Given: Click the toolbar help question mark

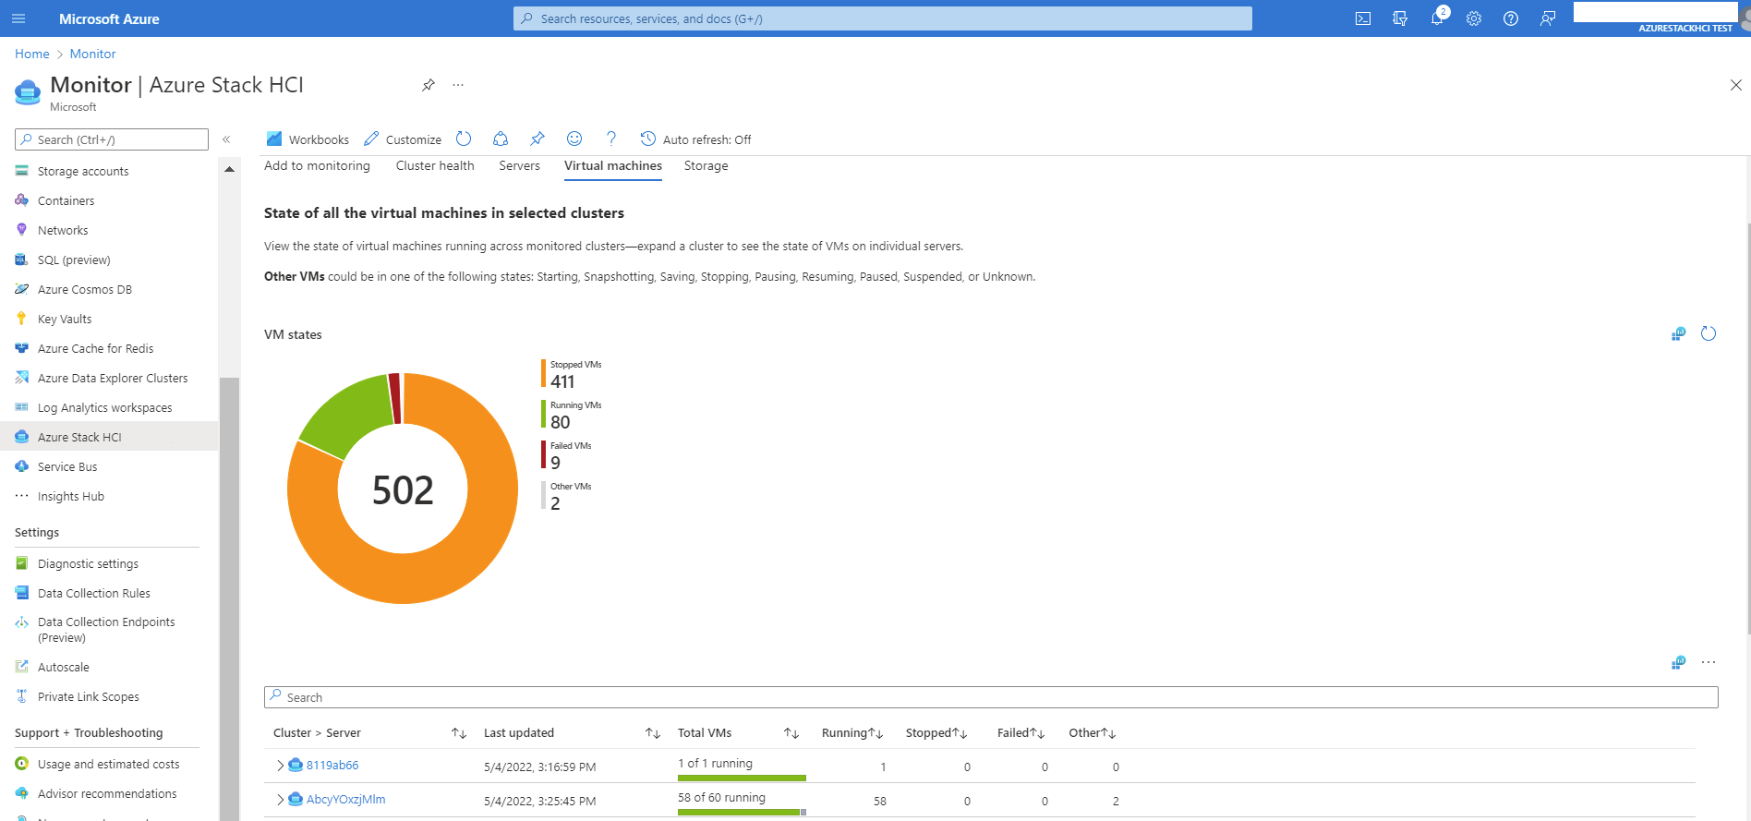Looking at the screenshot, I should 611,139.
